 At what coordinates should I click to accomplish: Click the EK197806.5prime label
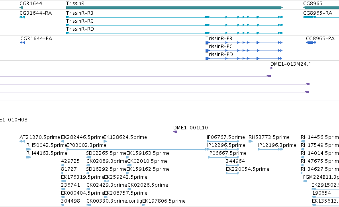coord(164,201)
